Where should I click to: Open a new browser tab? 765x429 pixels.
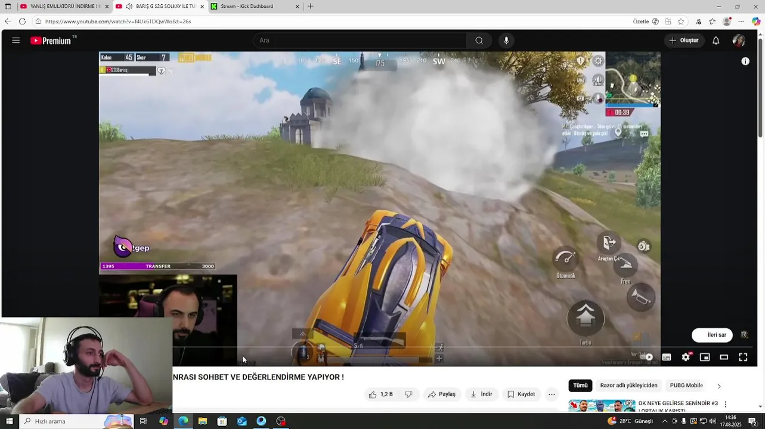[x=311, y=7]
